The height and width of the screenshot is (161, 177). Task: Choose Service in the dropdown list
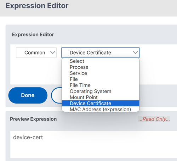(x=101, y=73)
